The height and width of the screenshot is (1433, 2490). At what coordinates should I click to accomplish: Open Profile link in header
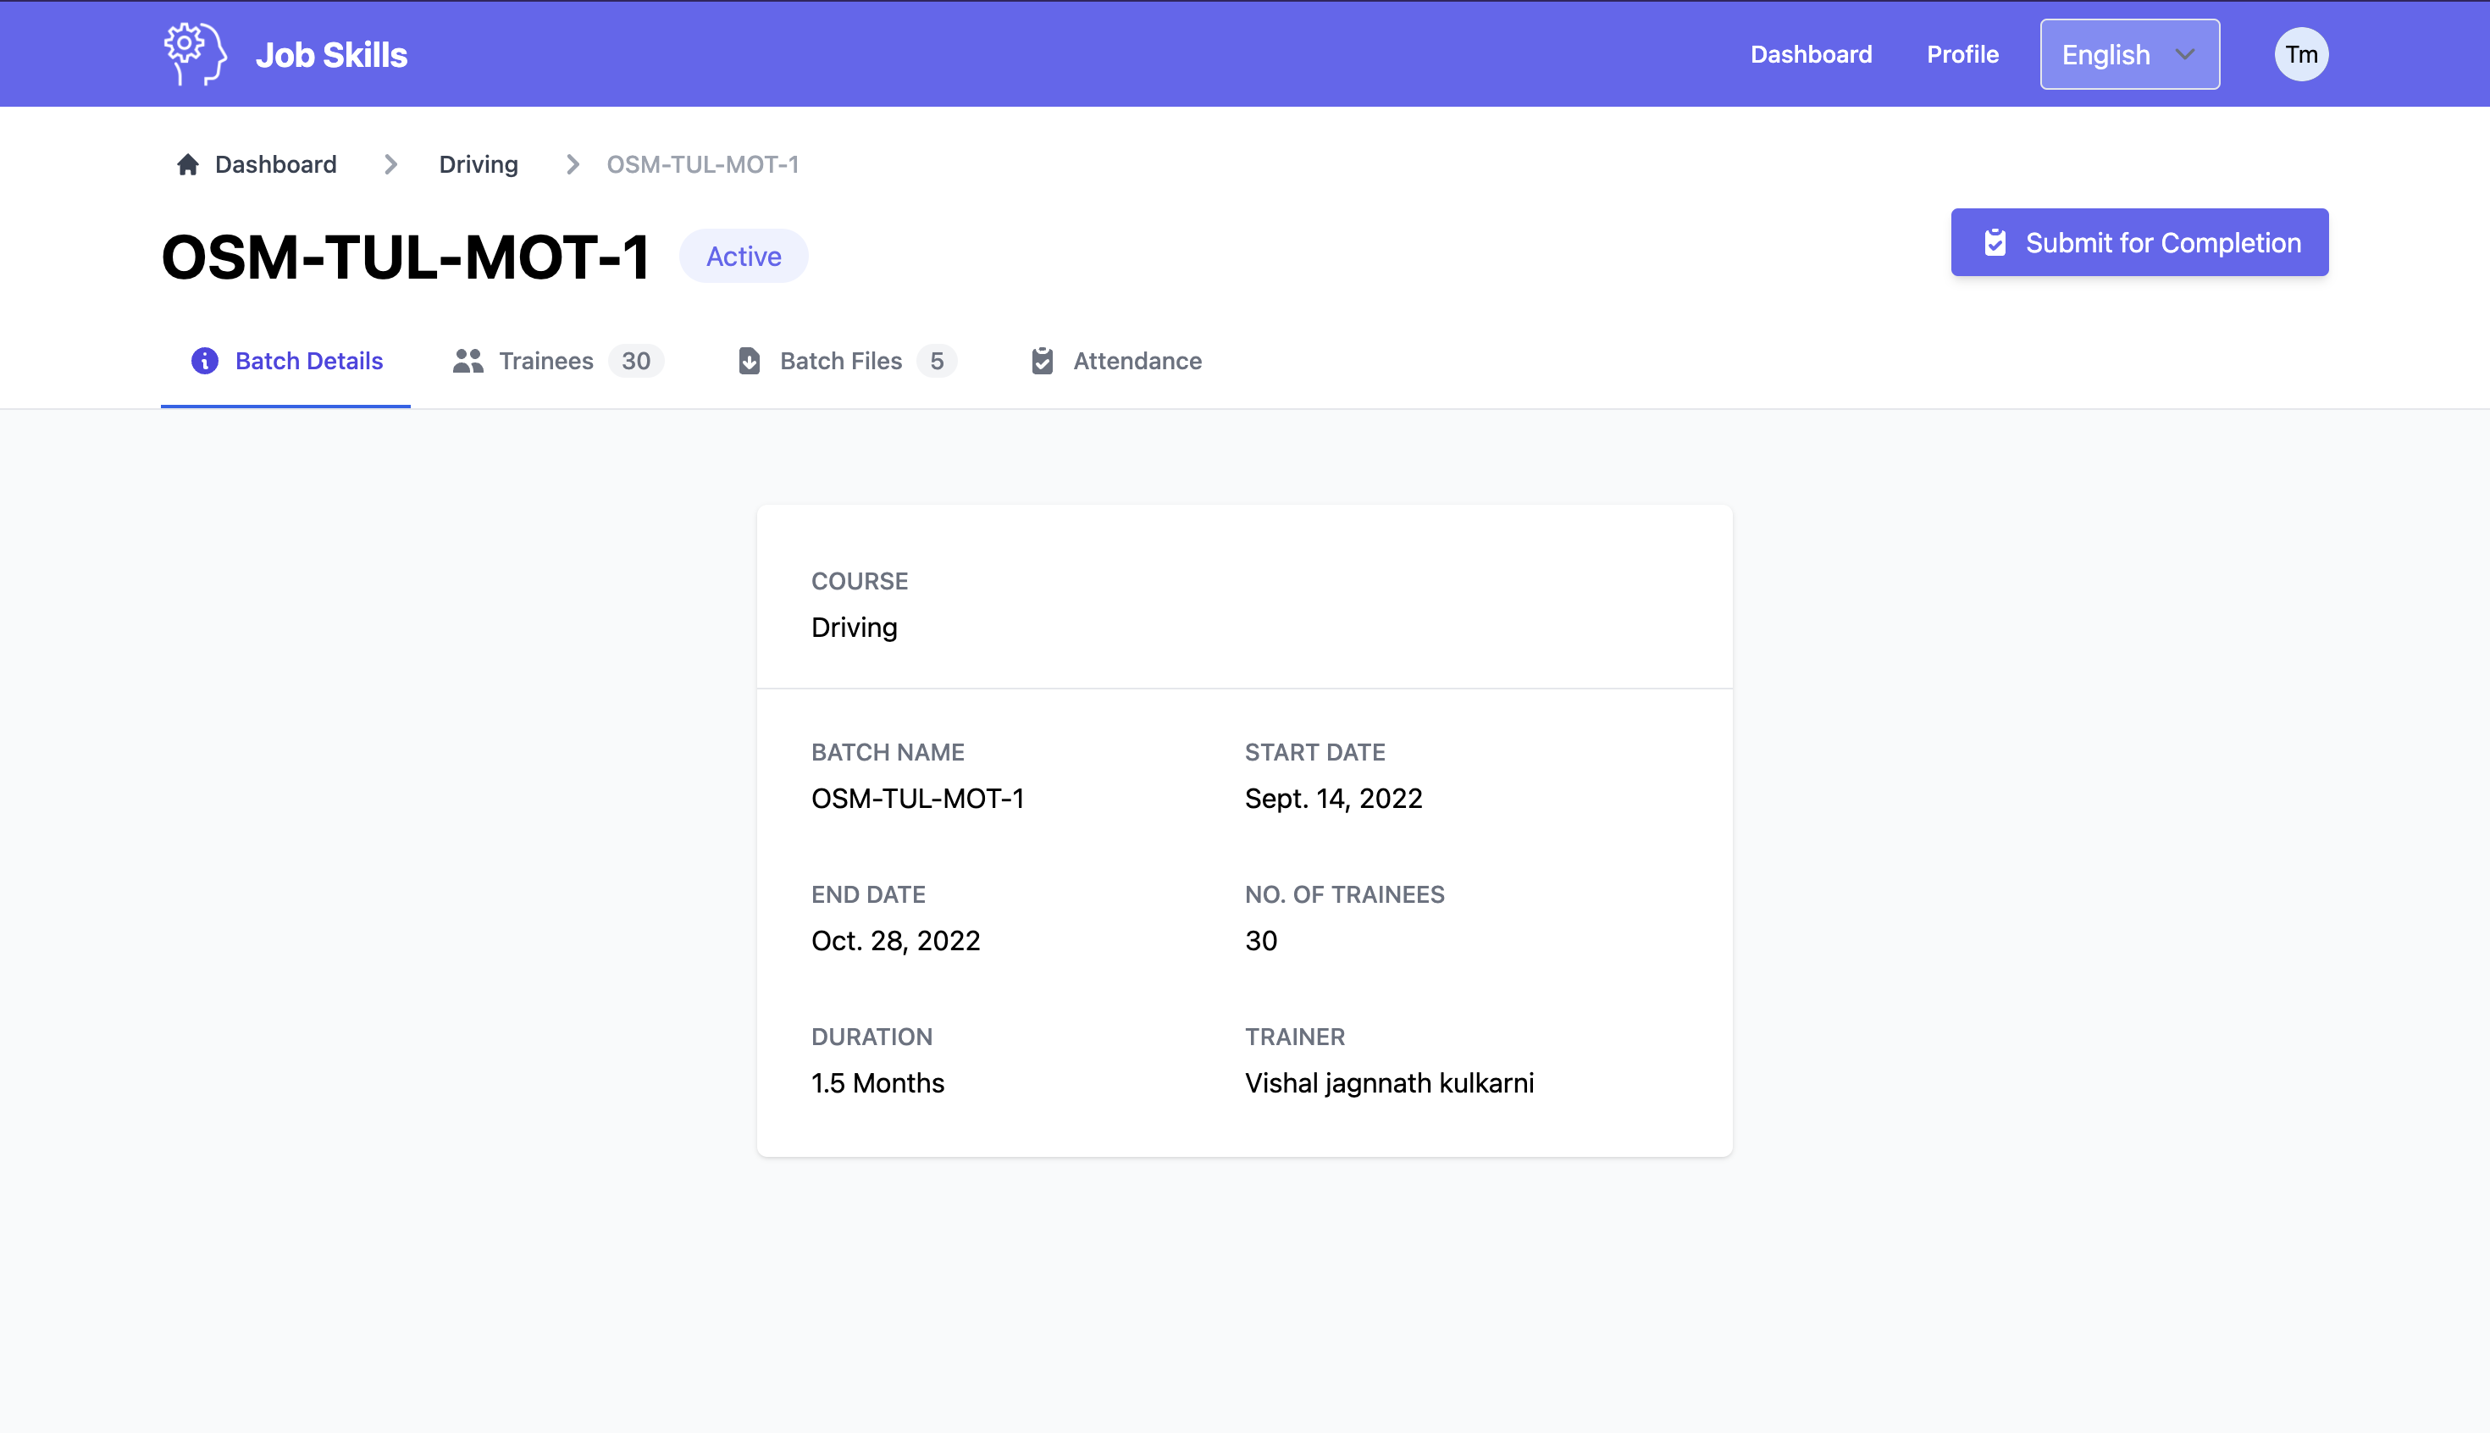click(x=1962, y=54)
